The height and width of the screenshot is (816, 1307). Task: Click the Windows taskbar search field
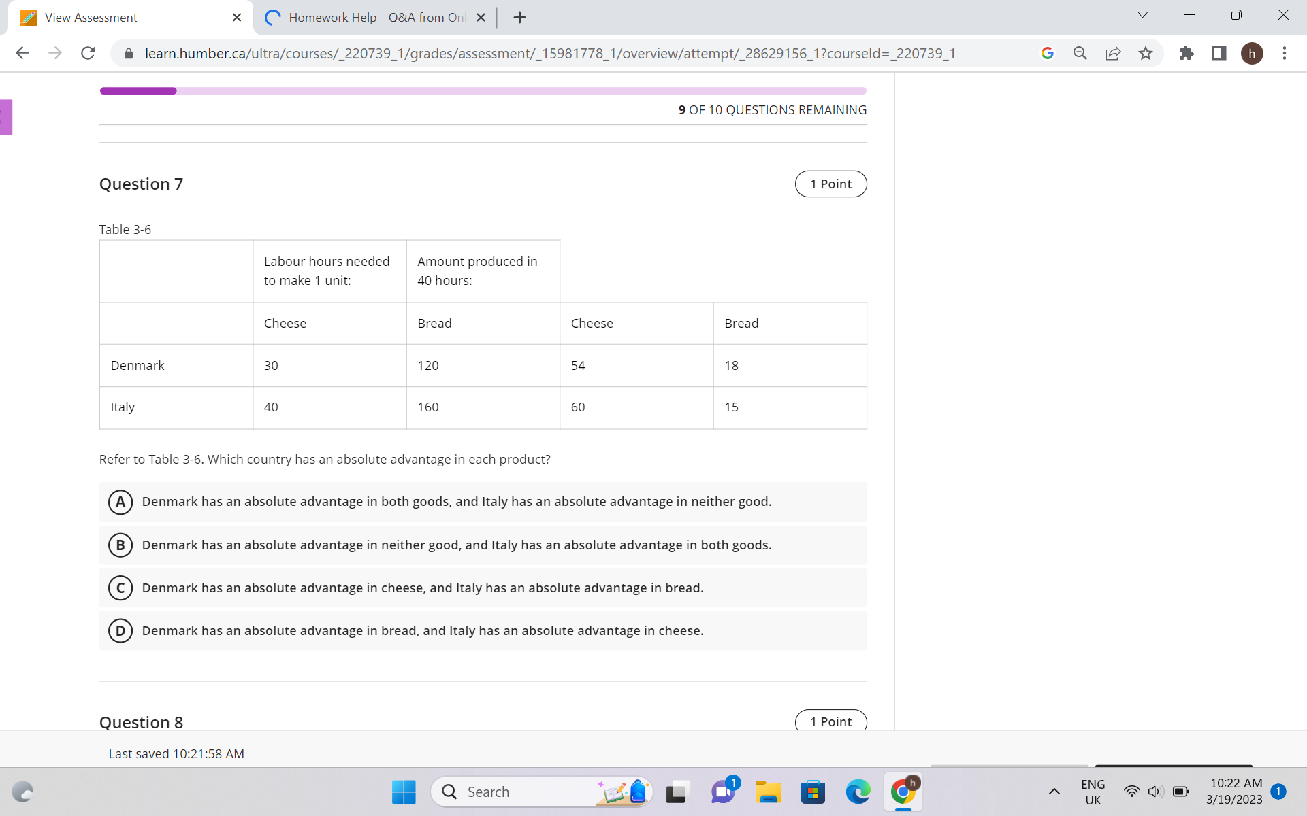pyautogui.click(x=517, y=792)
